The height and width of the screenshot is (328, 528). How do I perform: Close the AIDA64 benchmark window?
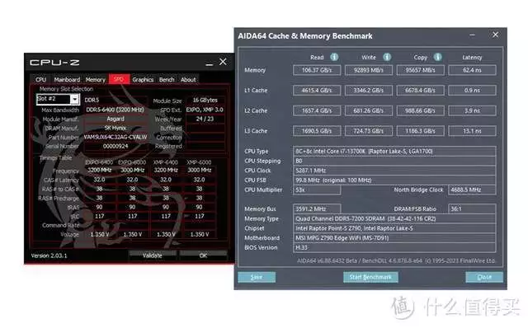495,35
